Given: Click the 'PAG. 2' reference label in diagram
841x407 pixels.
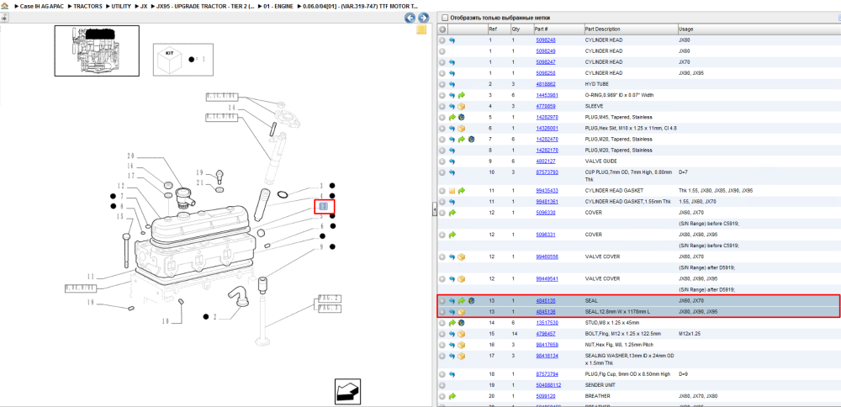Looking at the screenshot, I should pyautogui.click(x=329, y=299).
